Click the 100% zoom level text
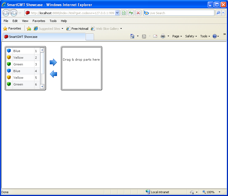The image size is (228, 196). 210,192
